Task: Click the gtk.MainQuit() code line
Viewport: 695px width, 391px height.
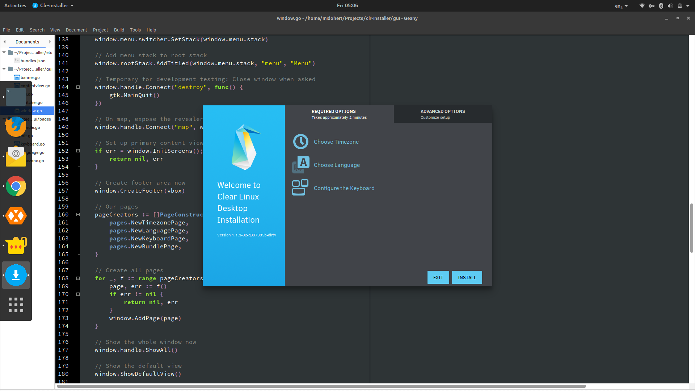Action: [134, 95]
